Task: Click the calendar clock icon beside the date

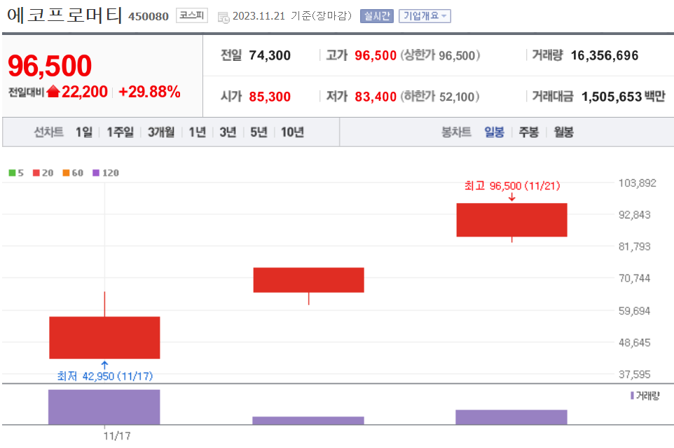Action: [223, 17]
